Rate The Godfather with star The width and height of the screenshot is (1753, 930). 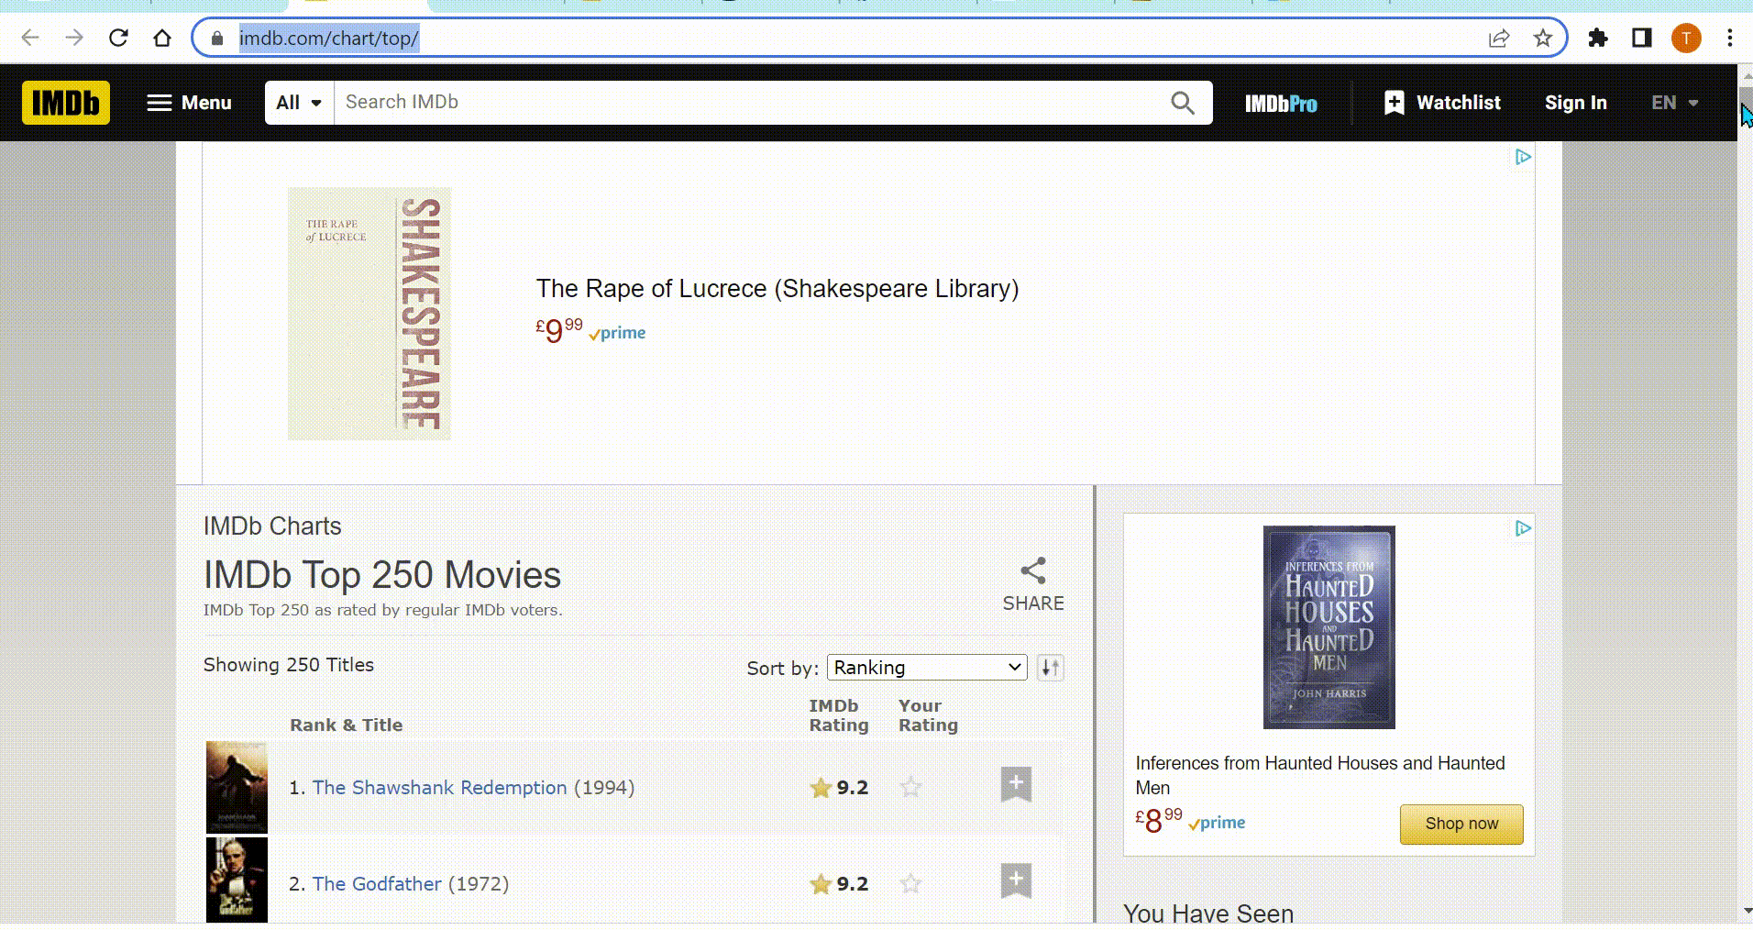point(910,883)
